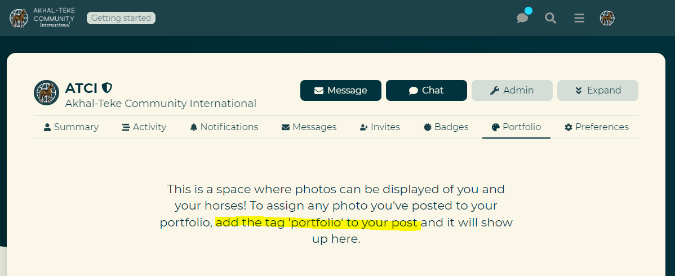675x276 pixels.
Task: Select the Portfolio tab
Action: pyautogui.click(x=516, y=127)
